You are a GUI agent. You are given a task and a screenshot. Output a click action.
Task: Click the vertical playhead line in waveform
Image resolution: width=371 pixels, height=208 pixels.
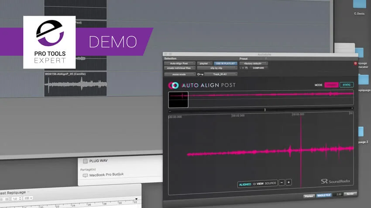click(x=301, y=151)
